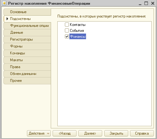The width and height of the screenshot is (157, 139).
Task: Uncheck the Финансы subsystem checkbox
Action: [67, 37]
